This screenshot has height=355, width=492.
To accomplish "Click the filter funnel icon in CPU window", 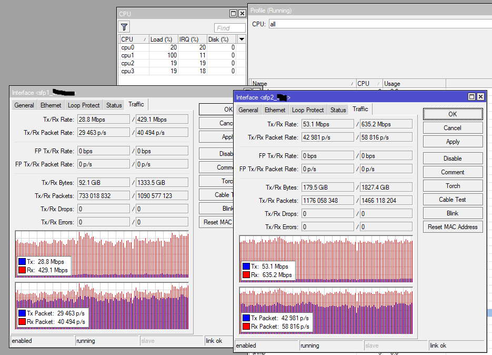I will tap(124, 27).
